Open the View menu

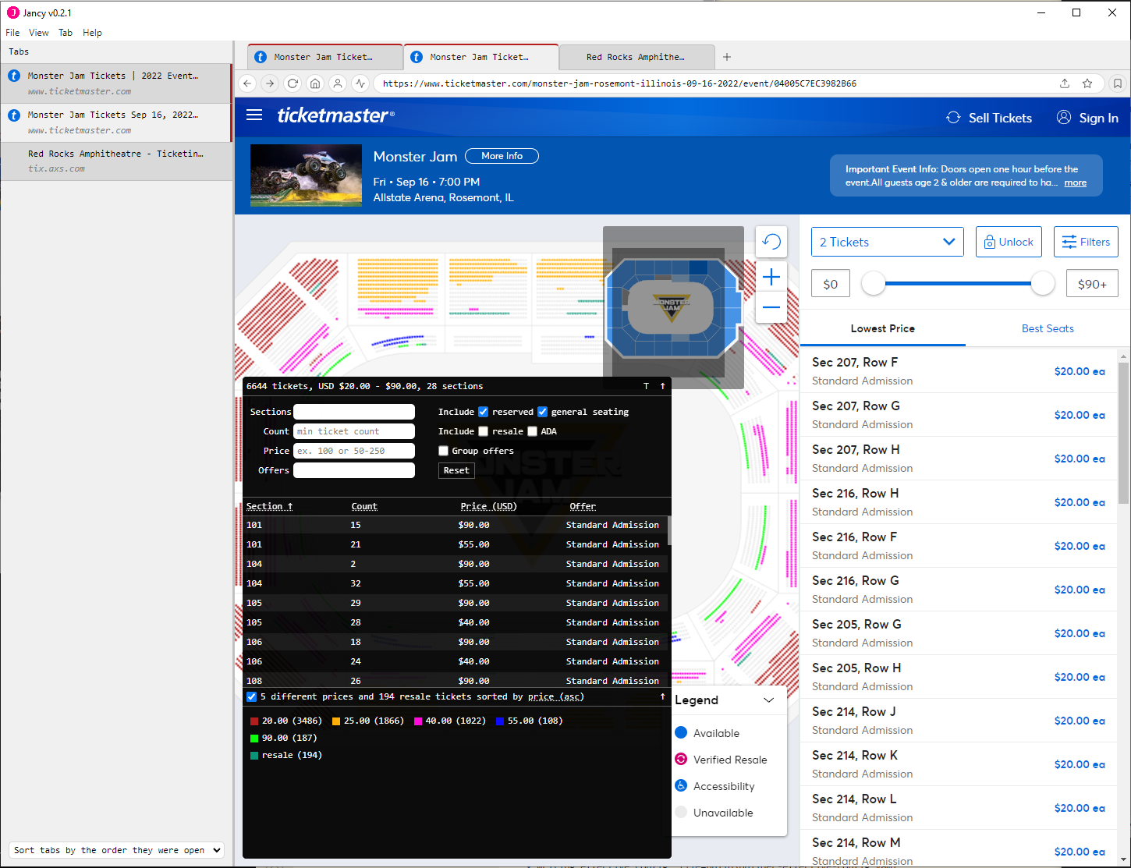pyautogui.click(x=38, y=33)
